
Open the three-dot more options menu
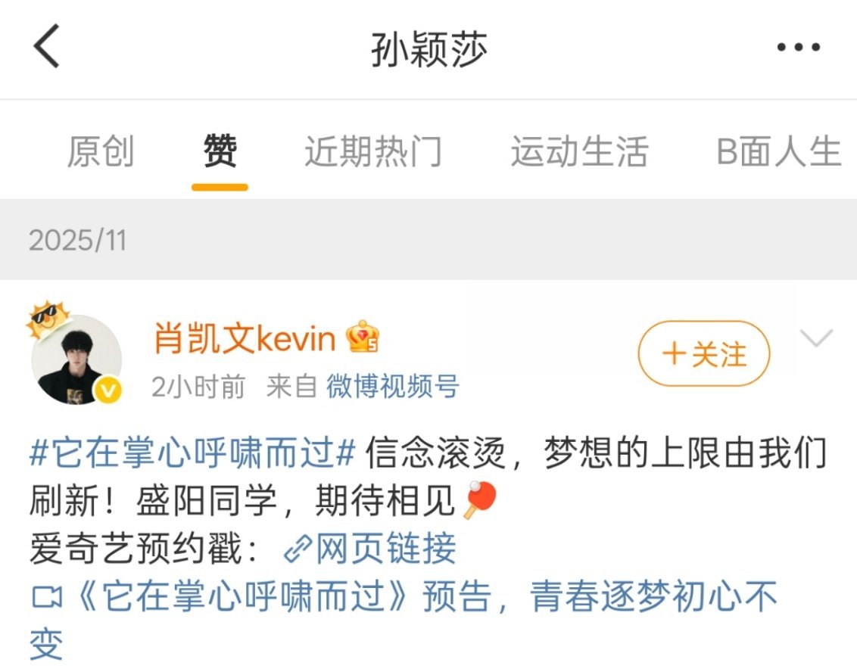[x=799, y=47]
